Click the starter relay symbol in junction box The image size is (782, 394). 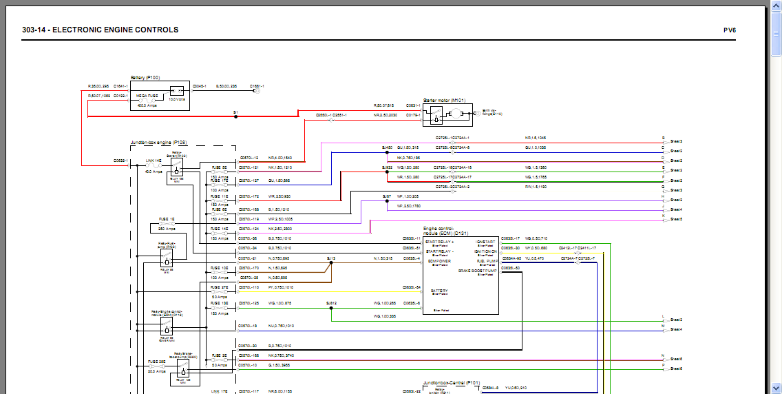coord(176,171)
